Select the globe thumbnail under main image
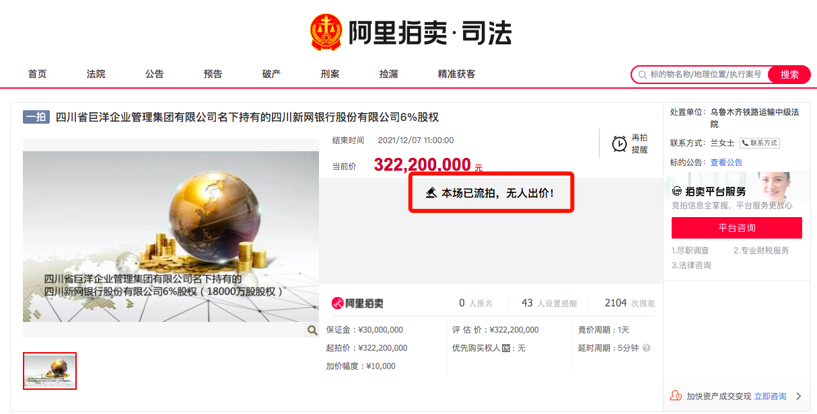The width and height of the screenshot is (817, 414). [x=50, y=371]
